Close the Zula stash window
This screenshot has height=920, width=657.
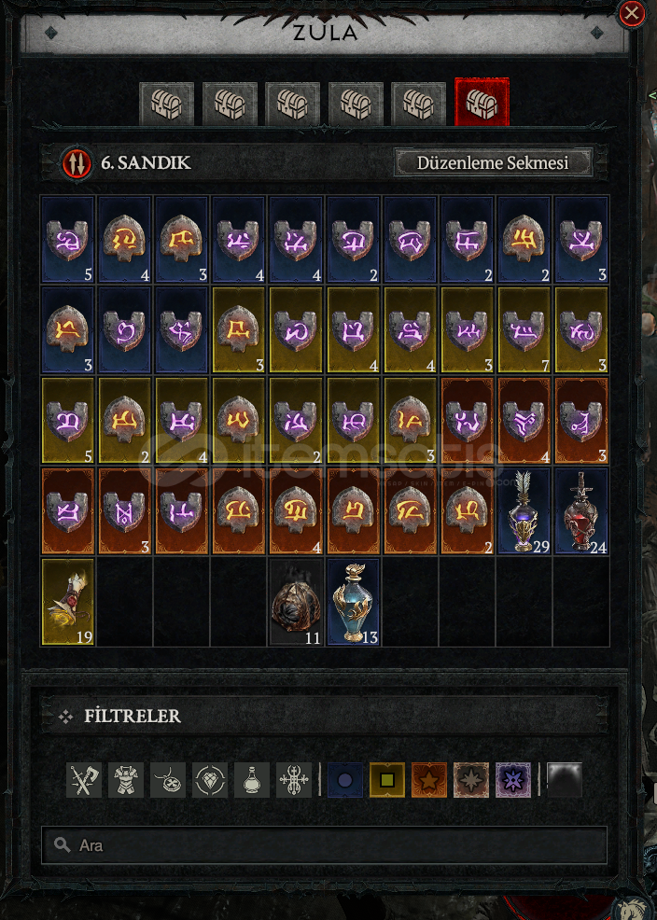(632, 13)
